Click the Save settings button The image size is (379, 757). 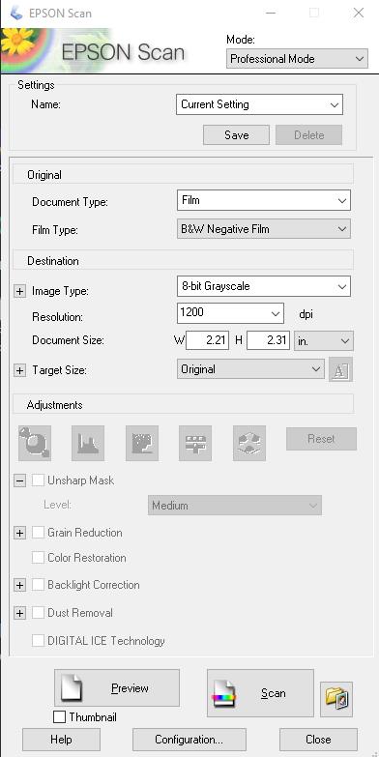pos(236,135)
